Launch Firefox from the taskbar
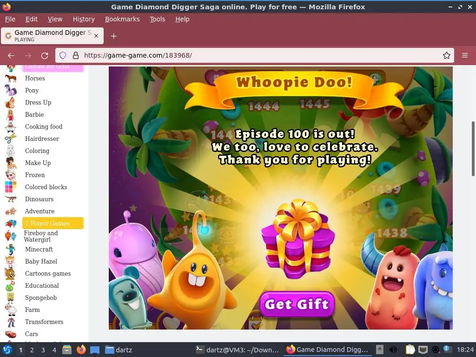Screen dimensions: 476x357 pyautogui.click(x=81, y=350)
